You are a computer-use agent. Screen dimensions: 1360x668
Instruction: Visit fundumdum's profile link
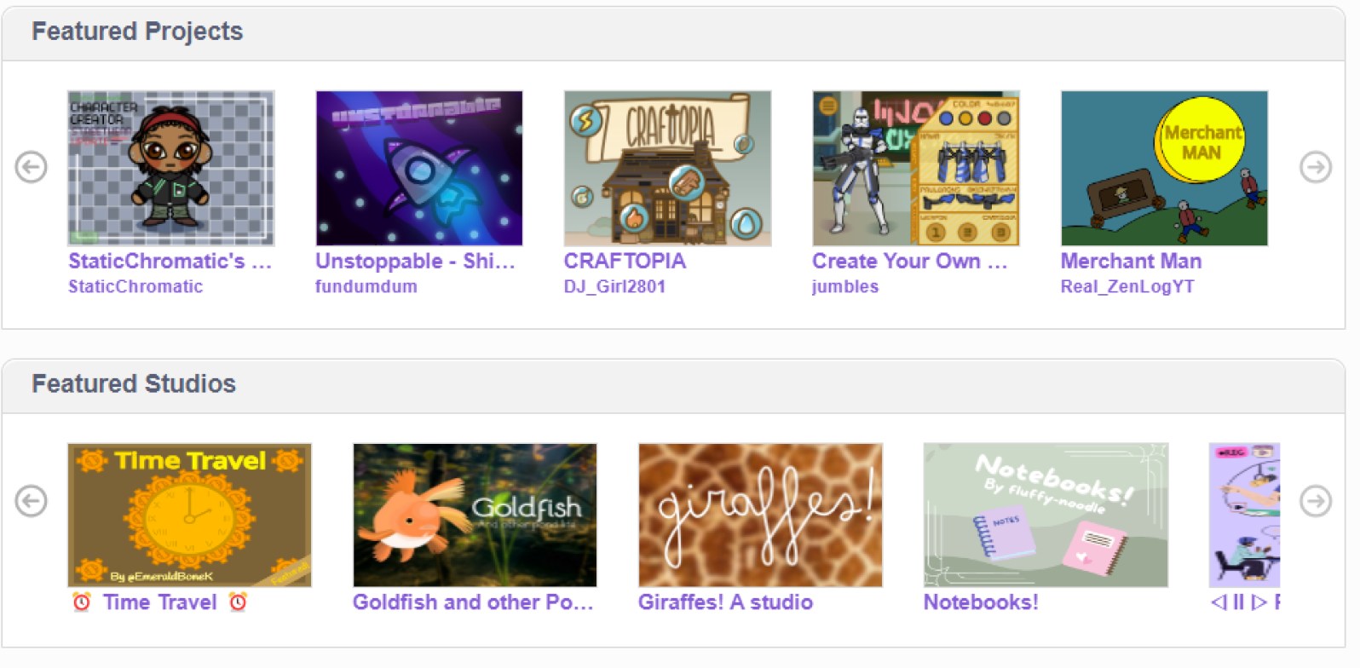pos(366,286)
